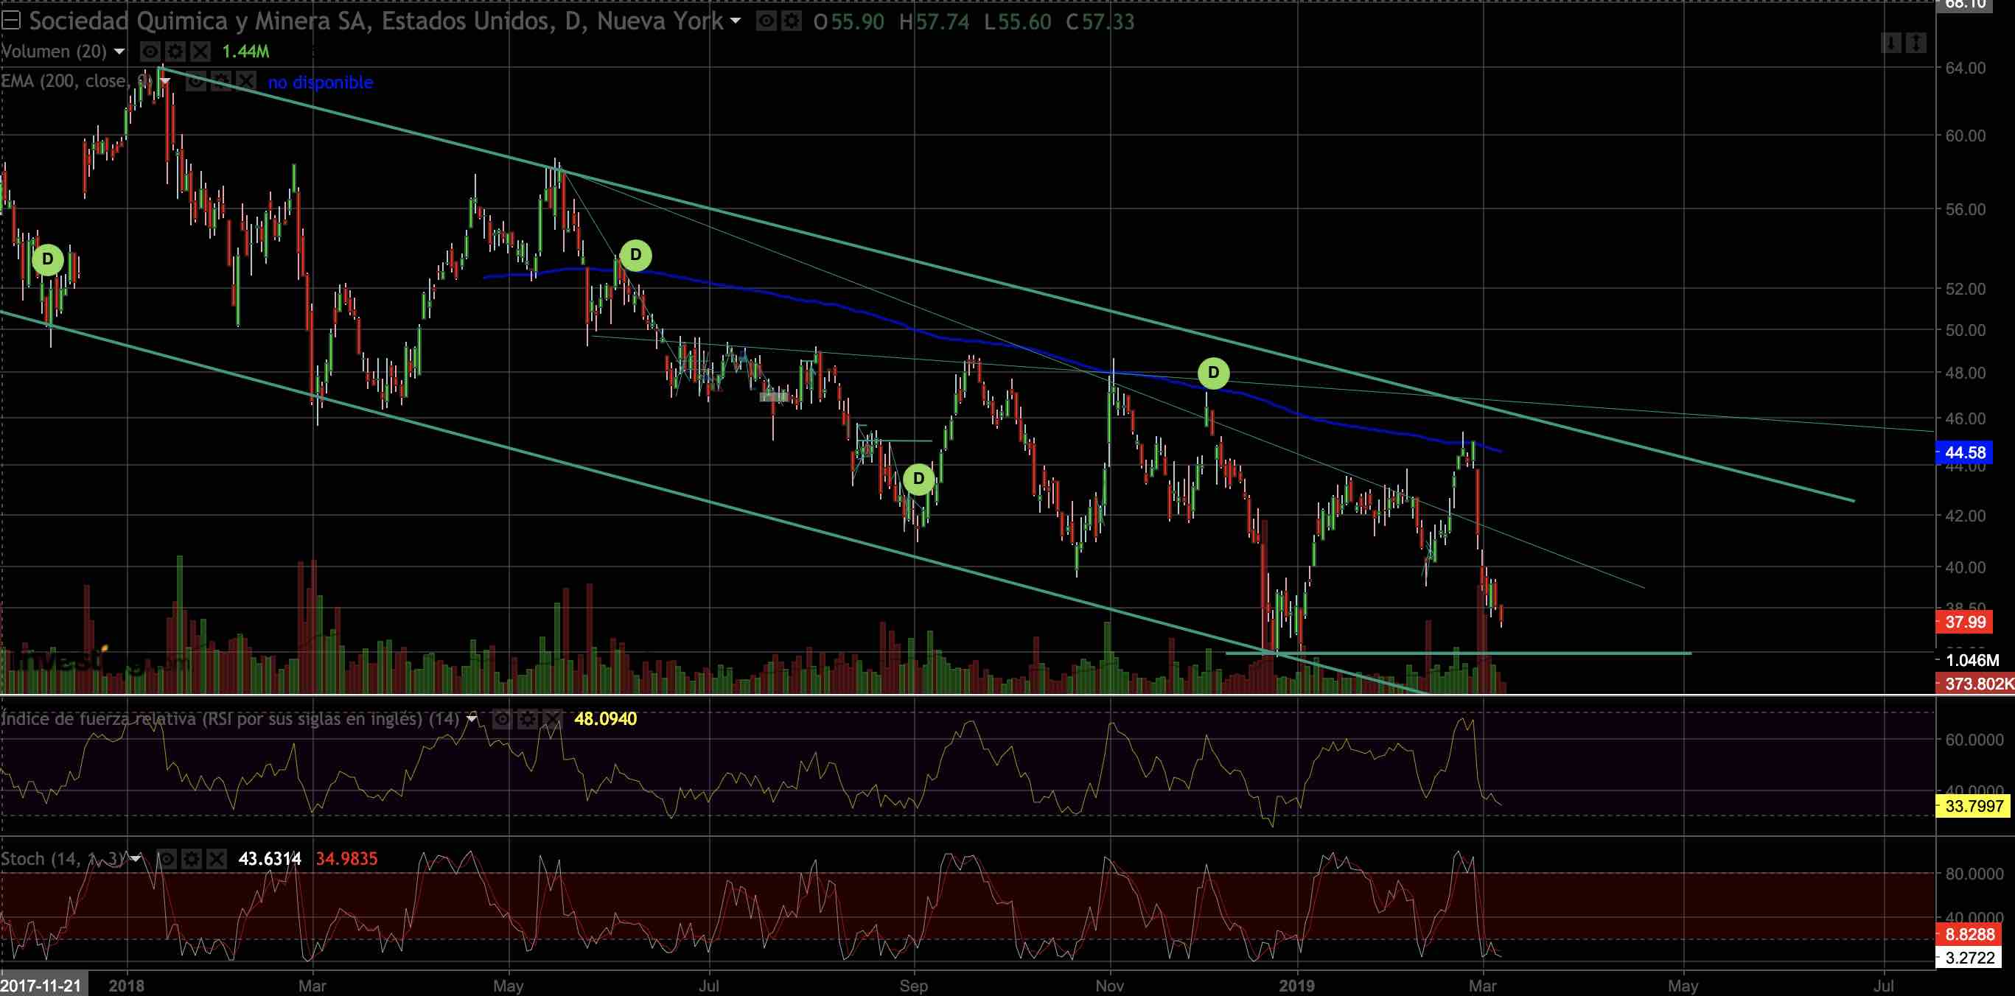The width and height of the screenshot is (2015, 996).
Task: Select the red 37.99 last price label
Action: pyautogui.click(x=1965, y=622)
